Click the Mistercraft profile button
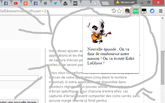The height and width of the screenshot is (103, 165). 125,2
